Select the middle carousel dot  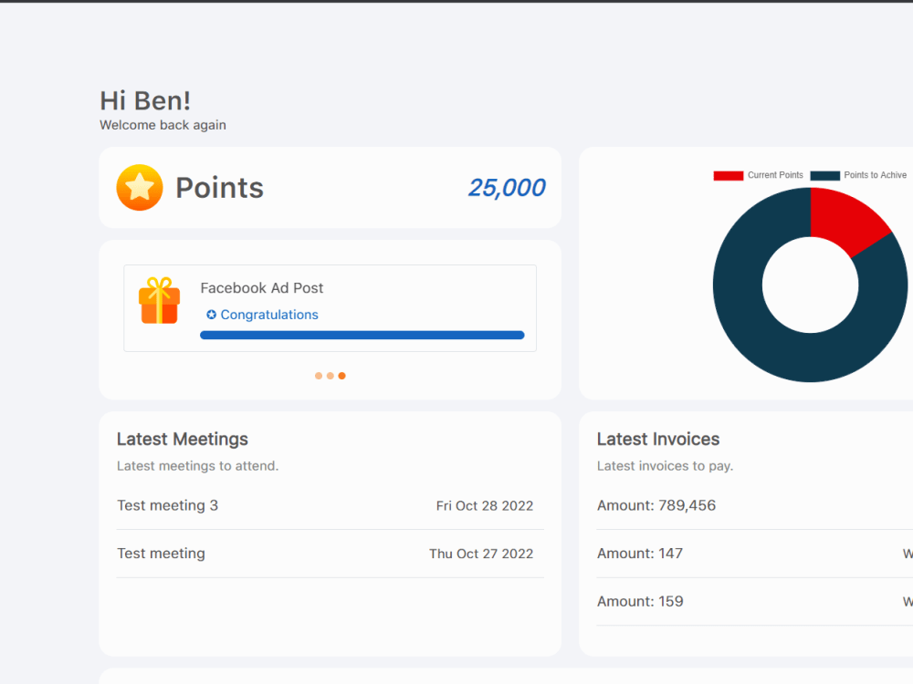pyautogui.click(x=330, y=375)
